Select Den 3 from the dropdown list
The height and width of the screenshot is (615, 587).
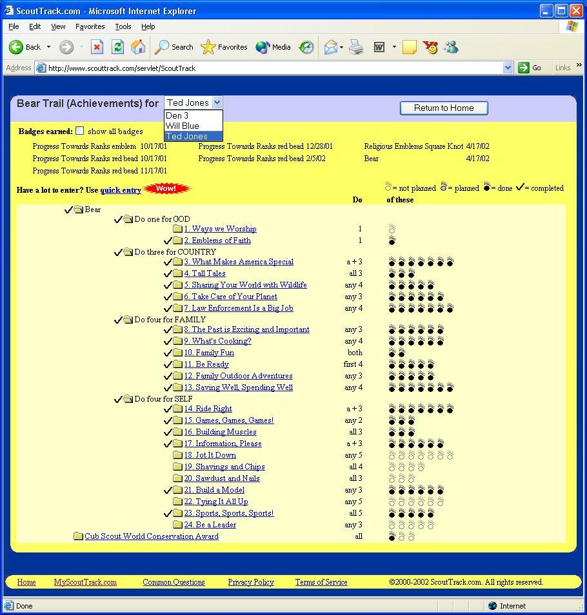pyautogui.click(x=194, y=115)
